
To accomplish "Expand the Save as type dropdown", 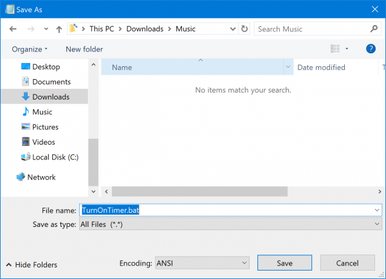I will pyautogui.click(x=229, y=224).
